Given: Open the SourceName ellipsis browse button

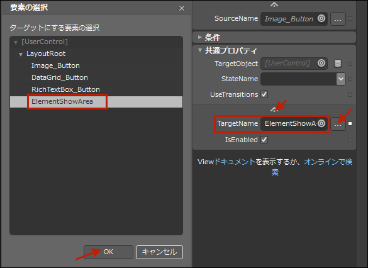Looking at the screenshot, I should pyautogui.click(x=338, y=19).
